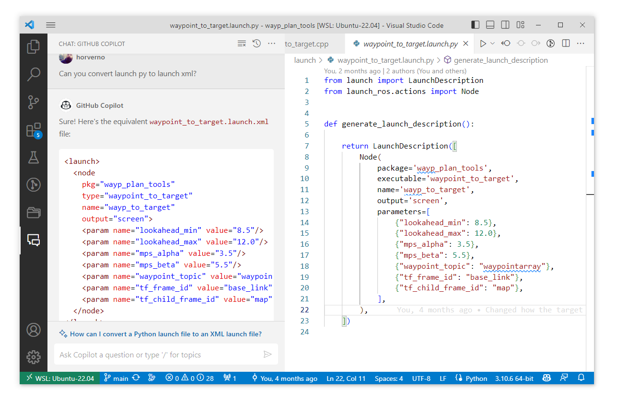The image size is (617, 401).
Task: Toggle the secondary side bar layout button
Action: [505, 25]
